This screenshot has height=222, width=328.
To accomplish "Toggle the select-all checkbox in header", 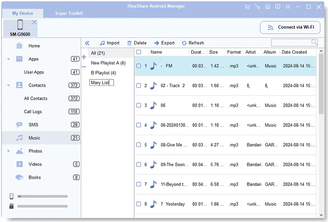I will coord(139,52).
